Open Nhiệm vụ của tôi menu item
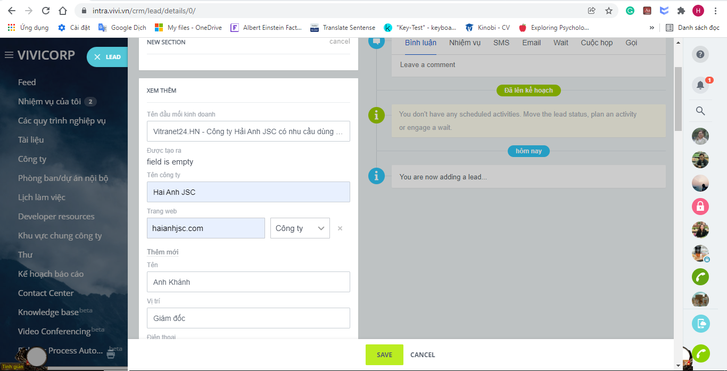 [x=49, y=102]
